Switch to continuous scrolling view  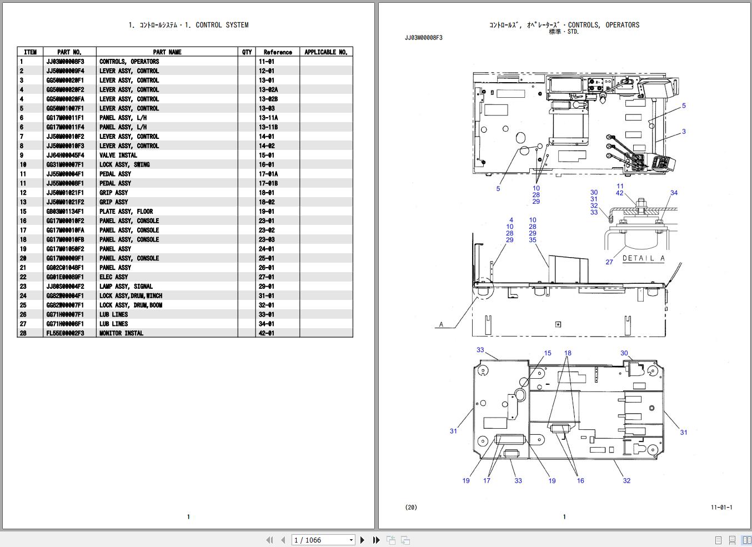click(733, 540)
